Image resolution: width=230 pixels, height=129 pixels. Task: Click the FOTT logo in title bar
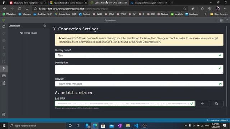coord(3,20)
